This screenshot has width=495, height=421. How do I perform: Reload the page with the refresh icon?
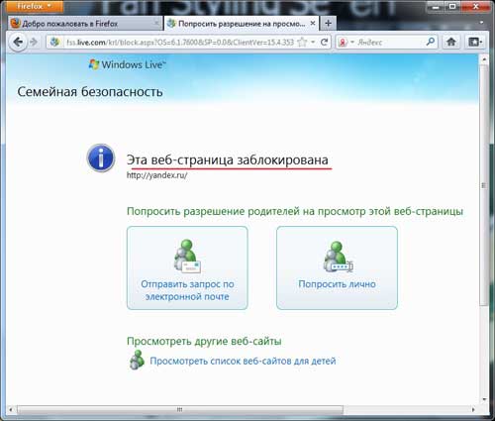tap(325, 42)
